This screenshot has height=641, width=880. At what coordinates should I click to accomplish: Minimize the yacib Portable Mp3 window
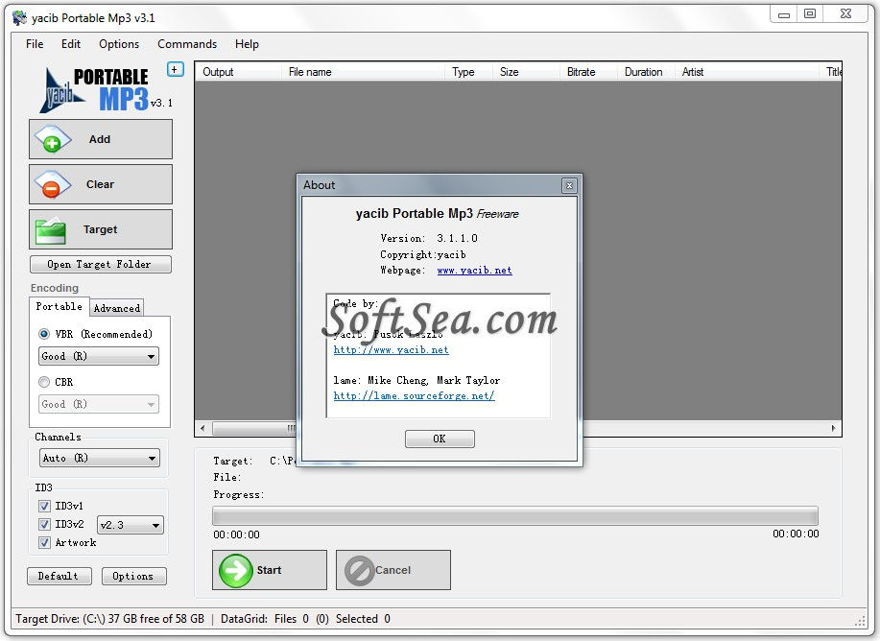click(x=784, y=14)
